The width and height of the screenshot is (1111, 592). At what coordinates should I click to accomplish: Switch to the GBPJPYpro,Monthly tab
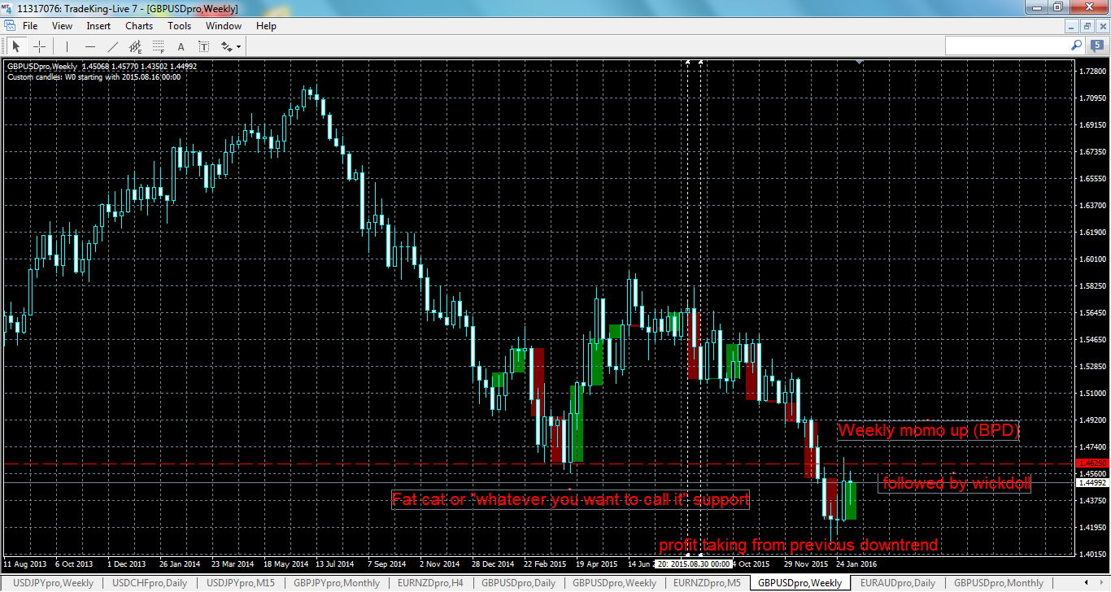[x=336, y=583]
